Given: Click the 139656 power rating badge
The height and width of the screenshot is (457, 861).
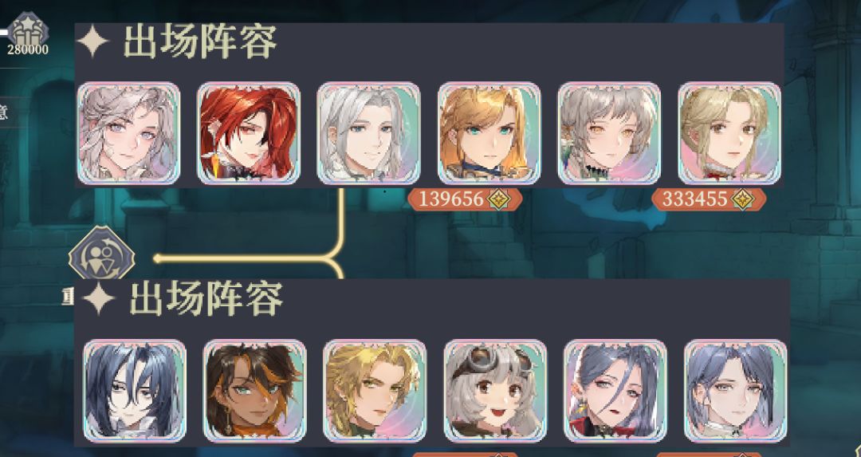Looking at the screenshot, I should [465, 199].
